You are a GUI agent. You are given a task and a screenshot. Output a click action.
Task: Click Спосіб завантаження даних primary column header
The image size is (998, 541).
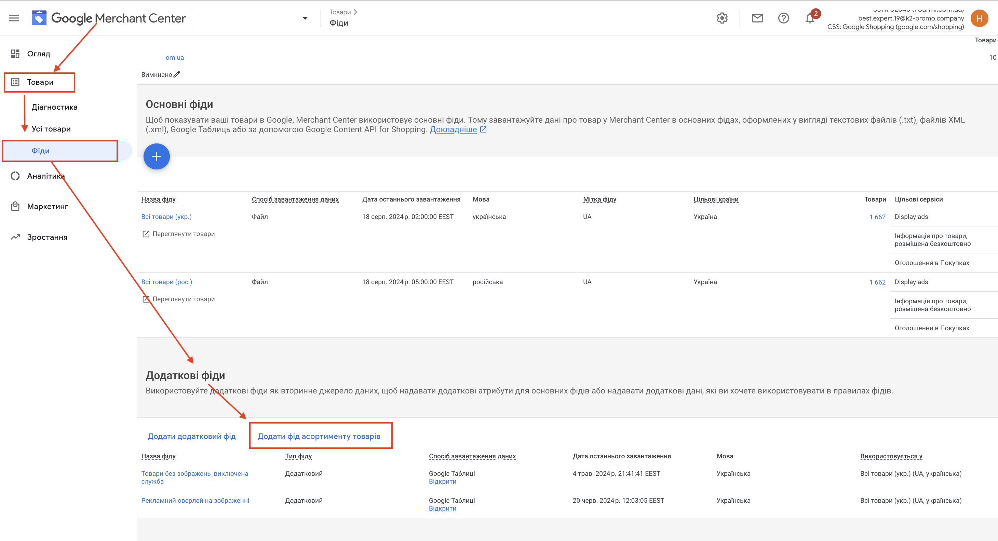(295, 199)
